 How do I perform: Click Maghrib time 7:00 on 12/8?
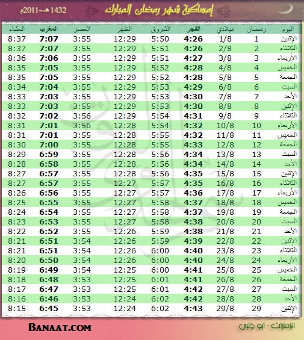[x=49, y=145]
